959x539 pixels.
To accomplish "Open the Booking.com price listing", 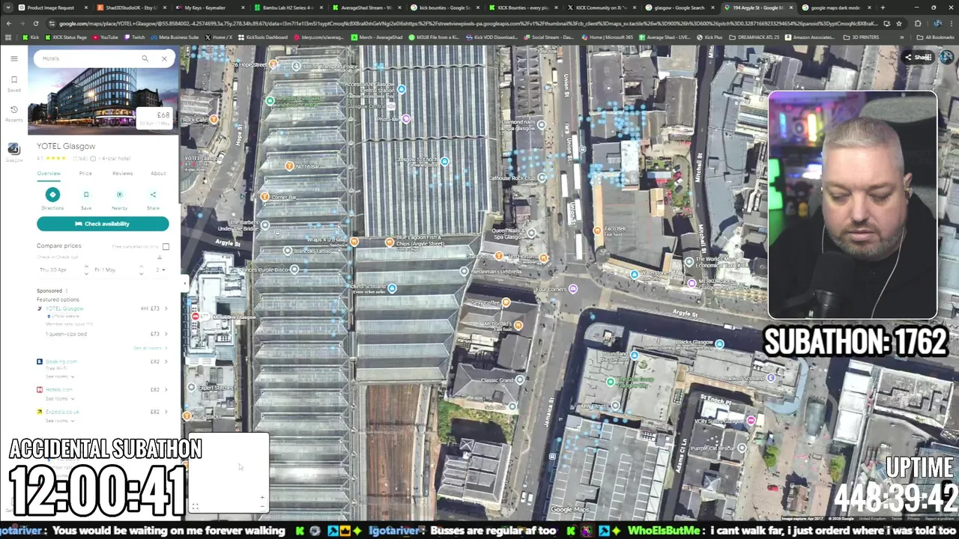I will (x=61, y=362).
